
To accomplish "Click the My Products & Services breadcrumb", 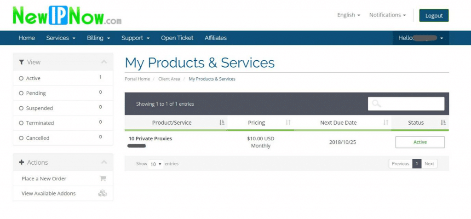I will [212, 79].
